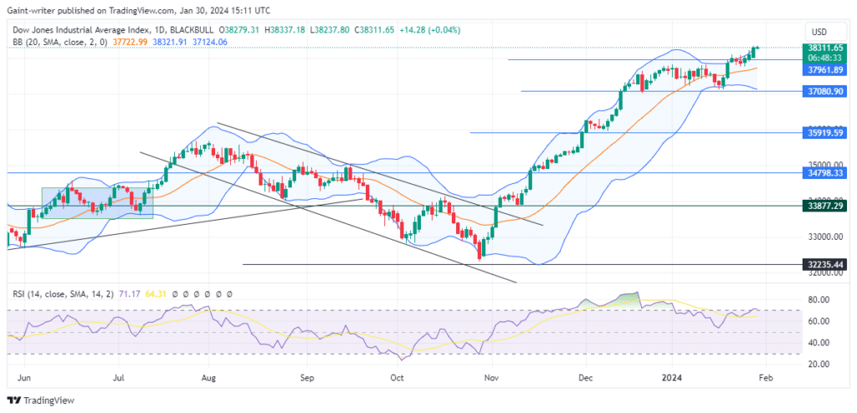Click the 37080.90 support level label

[x=824, y=91]
